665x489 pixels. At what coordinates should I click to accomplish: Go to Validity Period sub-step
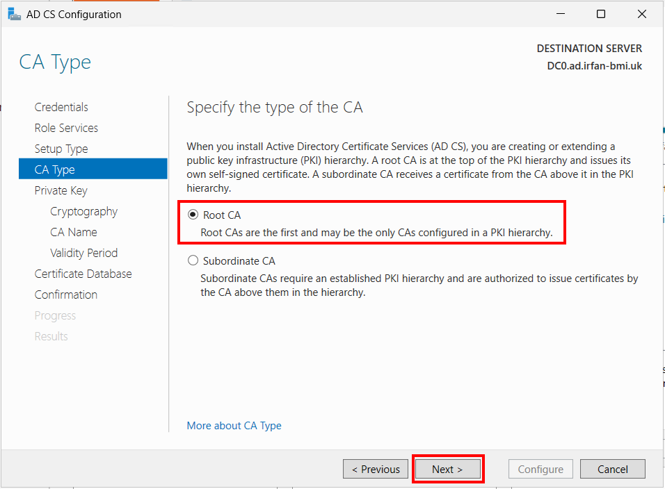[x=84, y=253]
